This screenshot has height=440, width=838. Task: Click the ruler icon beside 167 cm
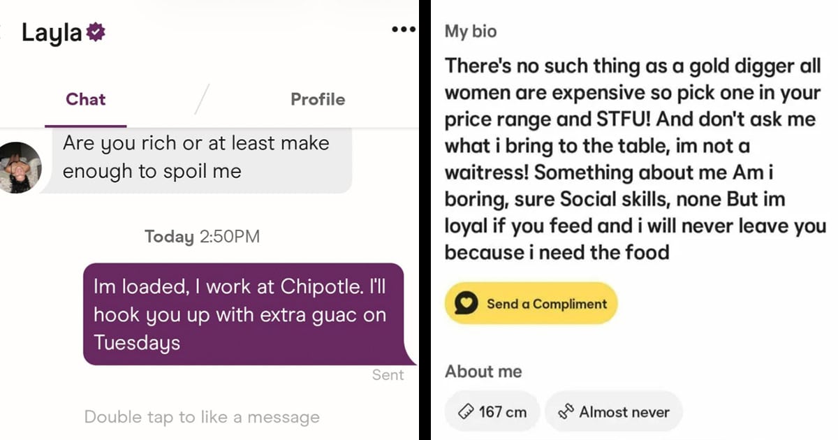(466, 412)
